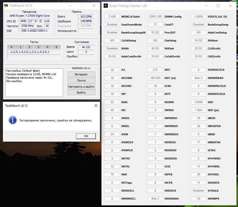Click the Почта button

click(81, 81)
